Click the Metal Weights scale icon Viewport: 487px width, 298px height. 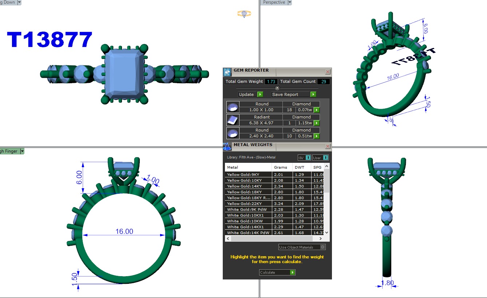coord(227,146)
